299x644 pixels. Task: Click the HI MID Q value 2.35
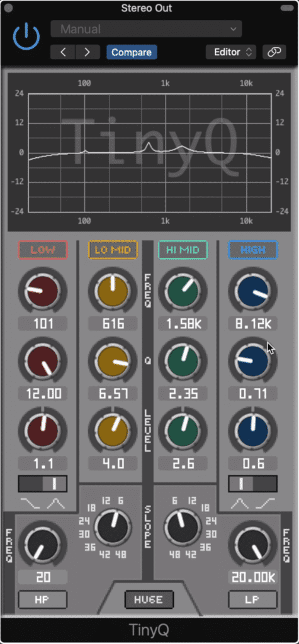[x=183, y=394]
